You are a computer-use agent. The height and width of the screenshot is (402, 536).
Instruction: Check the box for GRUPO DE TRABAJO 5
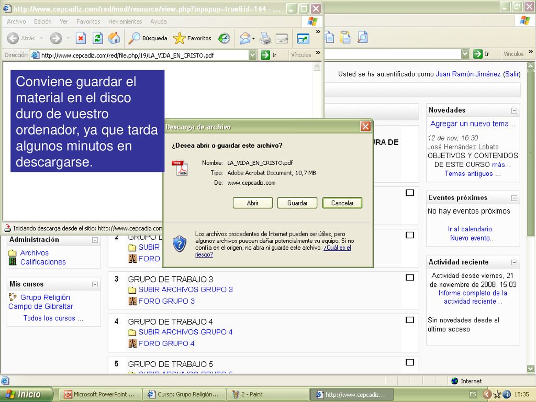(409, 362)
